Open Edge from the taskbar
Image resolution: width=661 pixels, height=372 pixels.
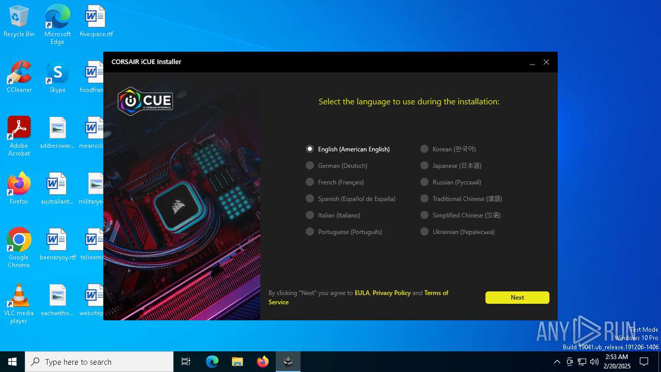click(212, 362)
